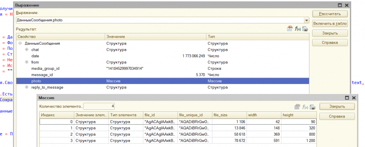The image size is (365, 147).
Task: Click the expression input field with ДанныеСообщения.photo
Action: 160,20
